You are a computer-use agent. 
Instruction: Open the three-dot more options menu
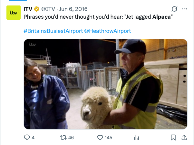[x=184, y=9]
